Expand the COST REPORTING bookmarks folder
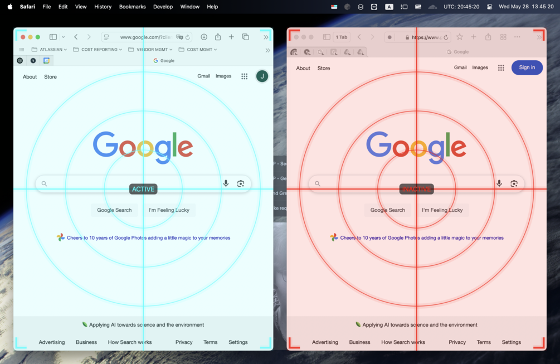560x364 pixels. [x=98, y=50]
